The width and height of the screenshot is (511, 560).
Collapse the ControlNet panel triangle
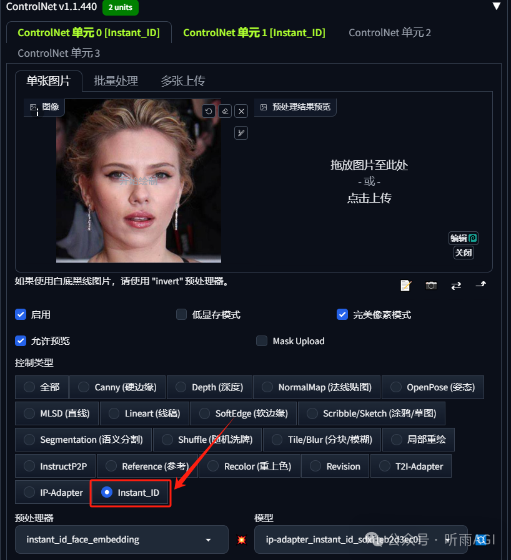point(497,6)
